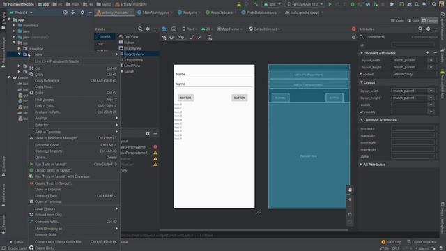Click the design surface layers icon

click(x=164, y=29)
